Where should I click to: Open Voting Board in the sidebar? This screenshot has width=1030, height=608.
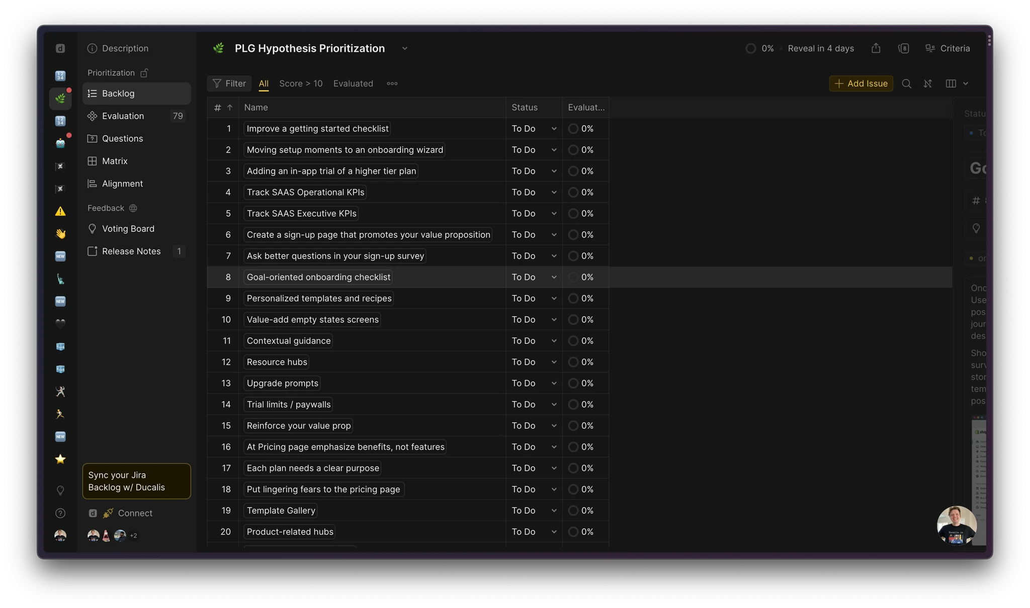click(x=137, y=229)
